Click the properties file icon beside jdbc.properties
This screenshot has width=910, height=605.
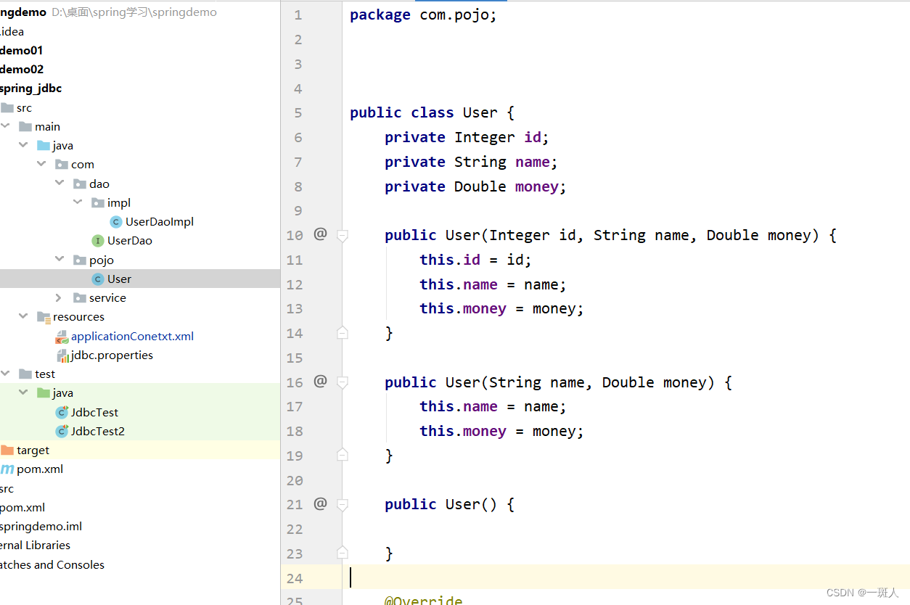(x=62, y=355)
